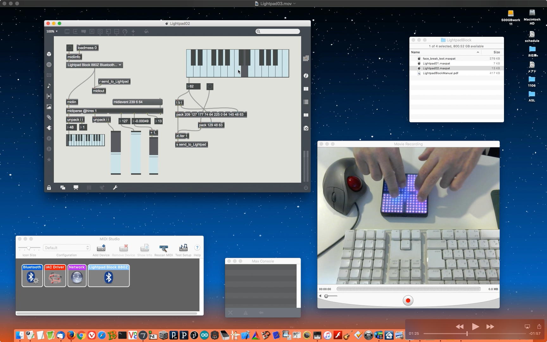This screenshot has height=342, width=547.
Task: Select Lightpad01.maxpat in the Finder list
Action: tap(436, 63)
